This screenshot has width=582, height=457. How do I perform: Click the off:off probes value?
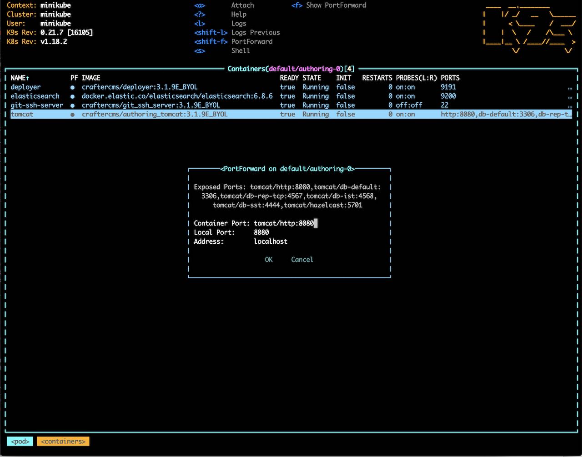[x=409, y=105]
